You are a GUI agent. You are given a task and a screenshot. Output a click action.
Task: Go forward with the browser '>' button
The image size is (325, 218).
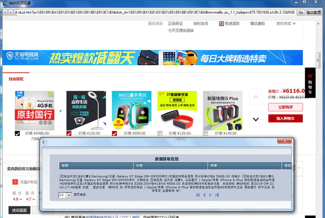(x=10, y=13)
